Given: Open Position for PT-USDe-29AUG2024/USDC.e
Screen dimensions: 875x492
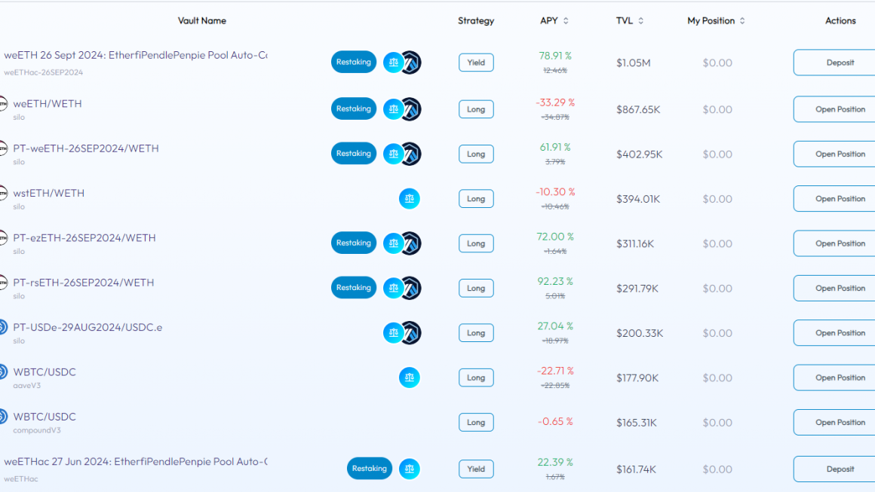Looking at the screenshot, I should (834, 332).
